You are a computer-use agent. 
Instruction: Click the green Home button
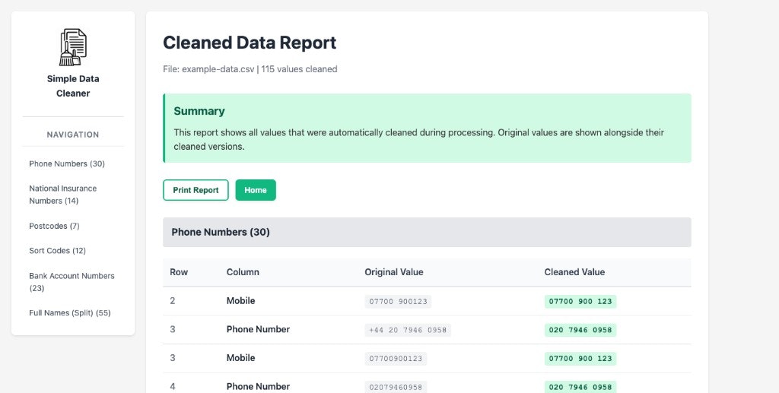click(256, 190)
